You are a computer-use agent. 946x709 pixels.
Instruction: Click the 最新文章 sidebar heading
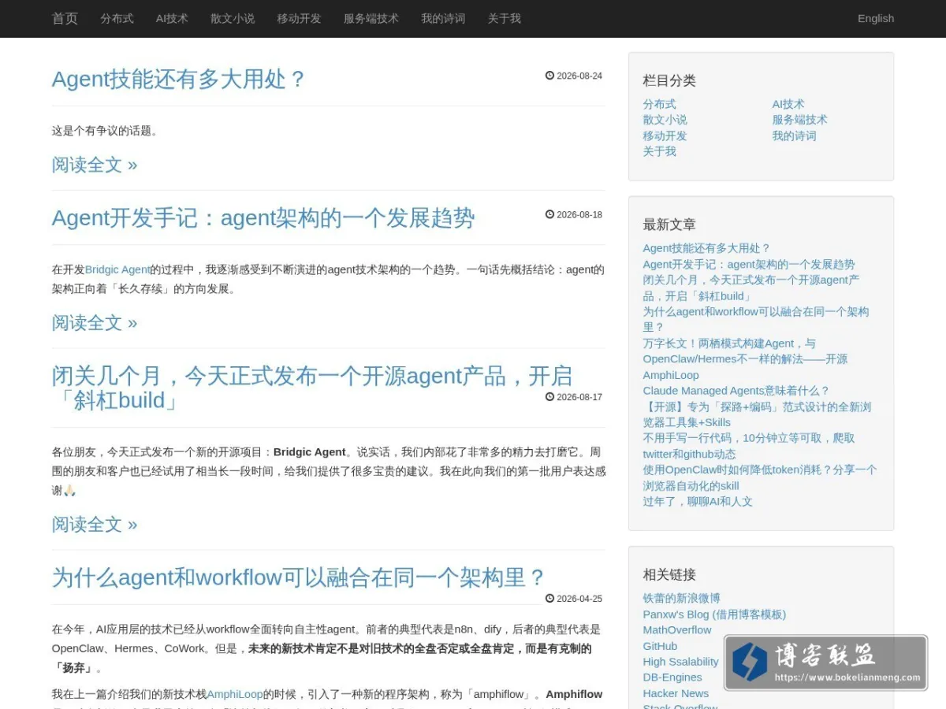[x=669, y=225]
